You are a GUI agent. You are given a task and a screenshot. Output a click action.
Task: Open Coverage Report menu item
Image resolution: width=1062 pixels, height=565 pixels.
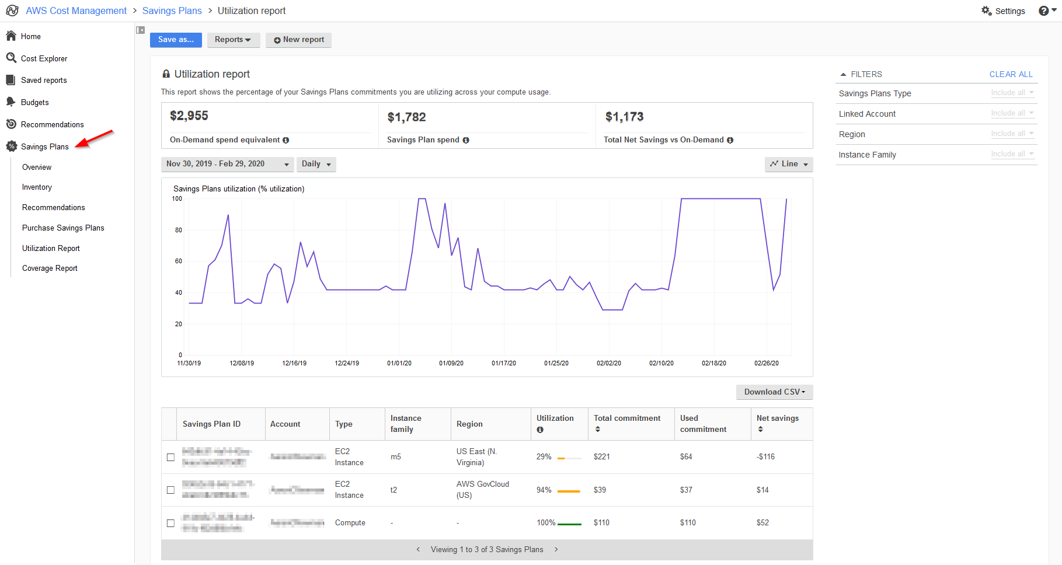(x=50, y=268)
